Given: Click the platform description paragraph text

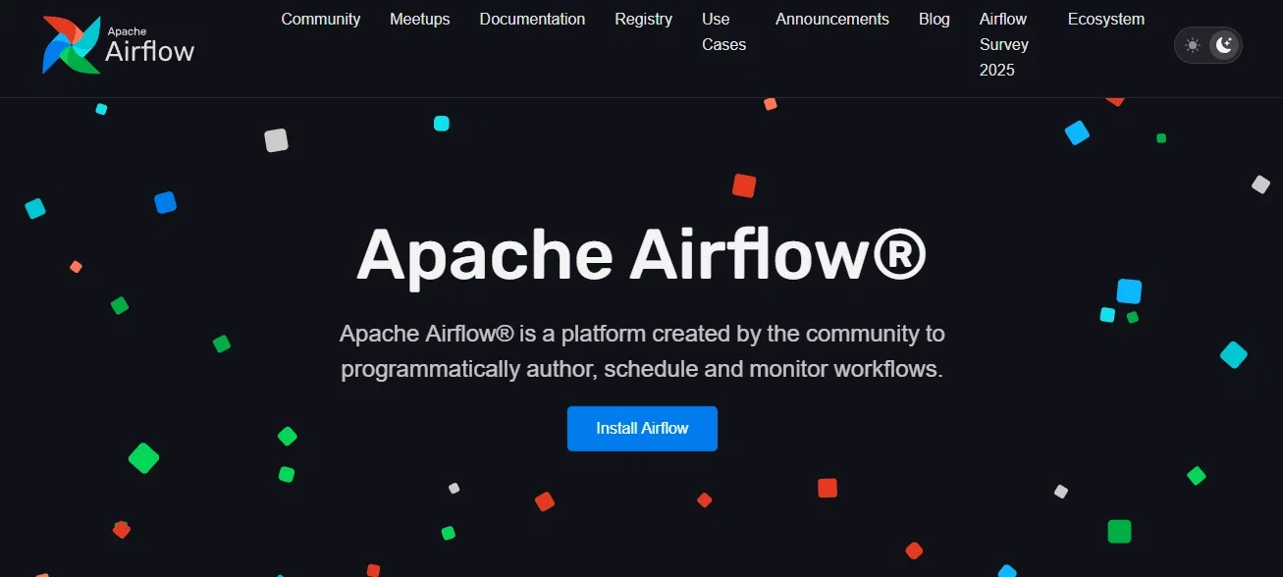Looking at the screenshot, I should (642, 351).
